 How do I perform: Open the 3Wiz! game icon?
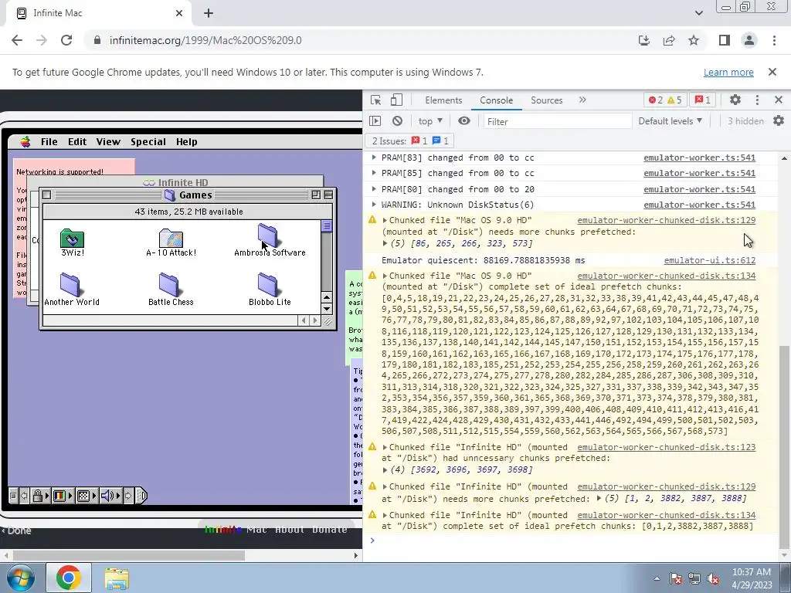click(72, 238)
